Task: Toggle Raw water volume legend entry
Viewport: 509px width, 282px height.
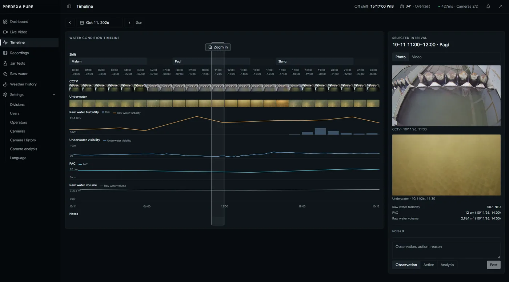Action: [x=113, y=186]
